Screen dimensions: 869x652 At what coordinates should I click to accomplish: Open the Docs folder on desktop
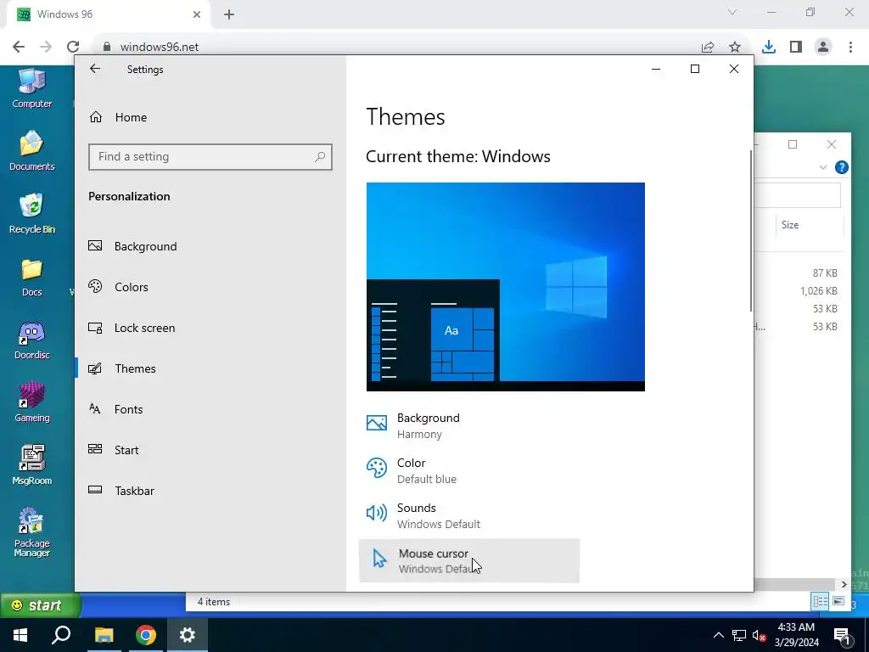click(31, 278)
